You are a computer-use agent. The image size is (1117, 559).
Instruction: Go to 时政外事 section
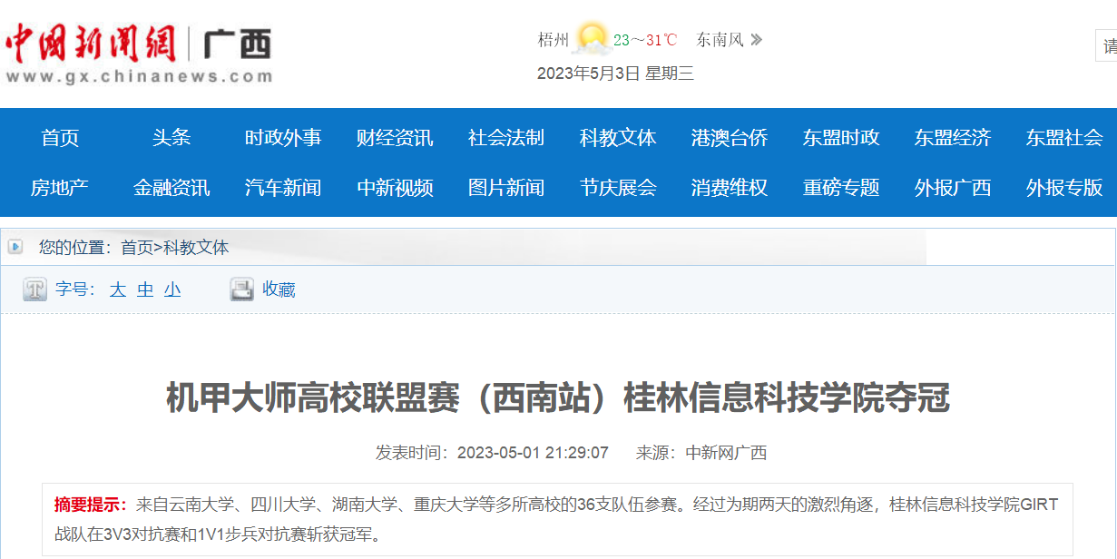pos(283,138)
